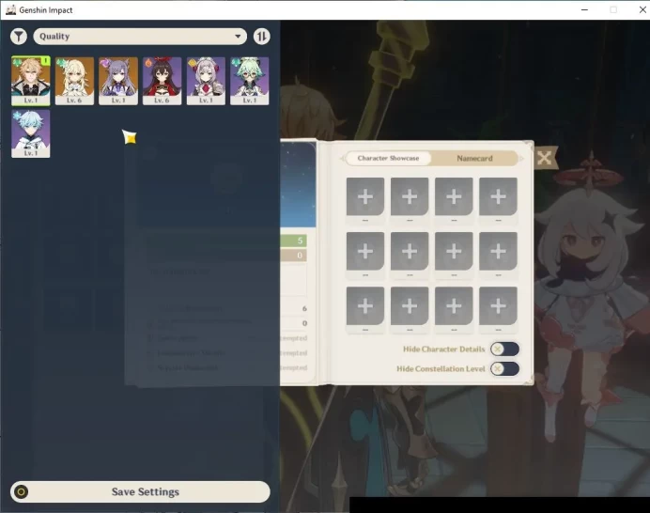The width and height of the screenshot is (650, 513).
Task: Switch to the Character Showcase tab
Action: point(388,159)
